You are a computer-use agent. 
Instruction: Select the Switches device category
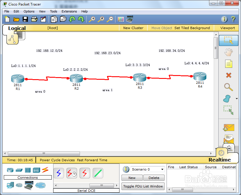19,170
